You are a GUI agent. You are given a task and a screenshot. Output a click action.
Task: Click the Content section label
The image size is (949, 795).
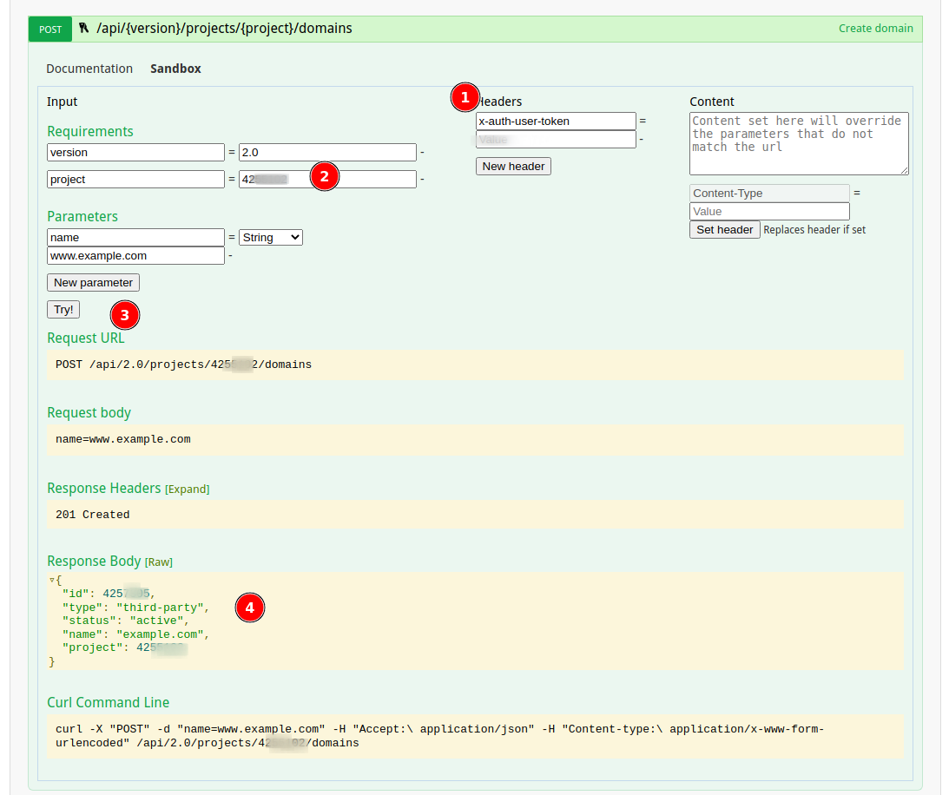(712, 102)
